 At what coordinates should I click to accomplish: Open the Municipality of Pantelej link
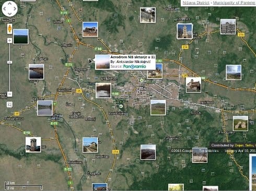[x=234, y=3]
